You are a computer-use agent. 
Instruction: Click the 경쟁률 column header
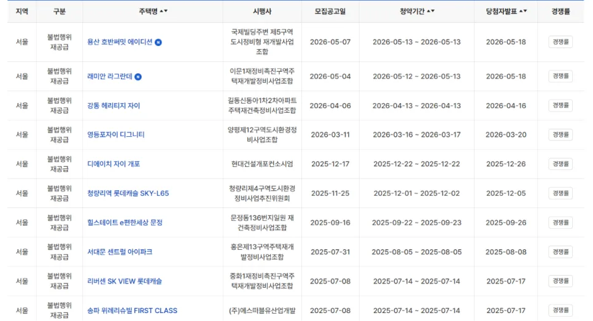(560, 11)
